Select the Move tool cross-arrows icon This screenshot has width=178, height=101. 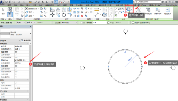pos(52,15)
